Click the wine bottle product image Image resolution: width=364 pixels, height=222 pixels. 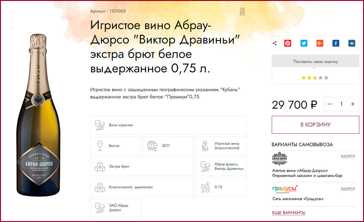point(38,115)
